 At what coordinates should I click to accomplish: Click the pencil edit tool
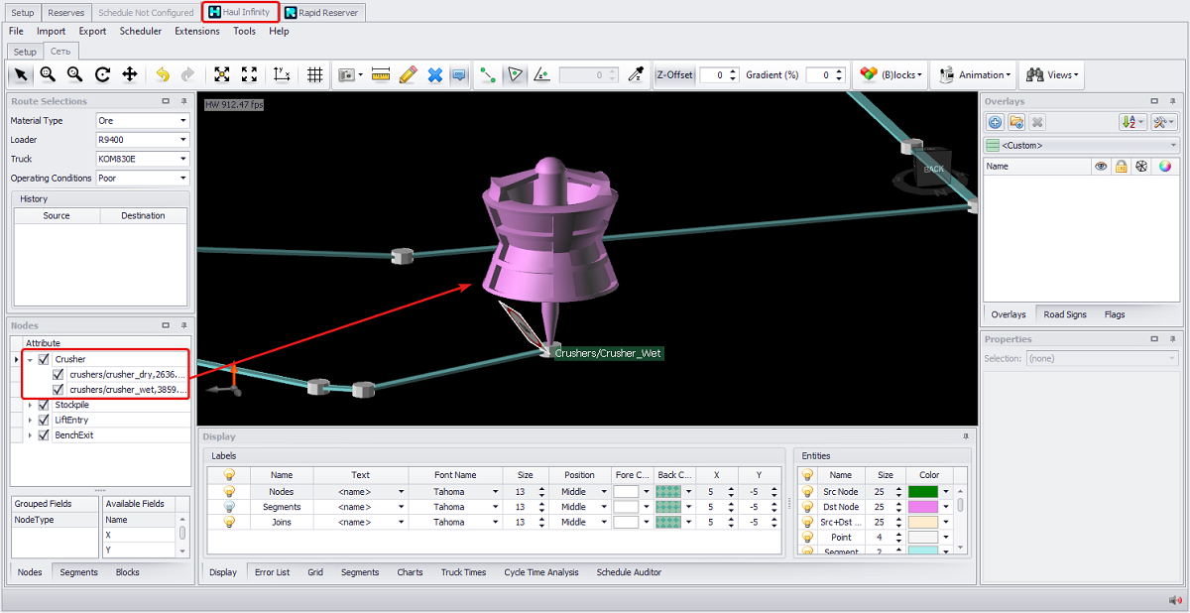click(408, 74)
